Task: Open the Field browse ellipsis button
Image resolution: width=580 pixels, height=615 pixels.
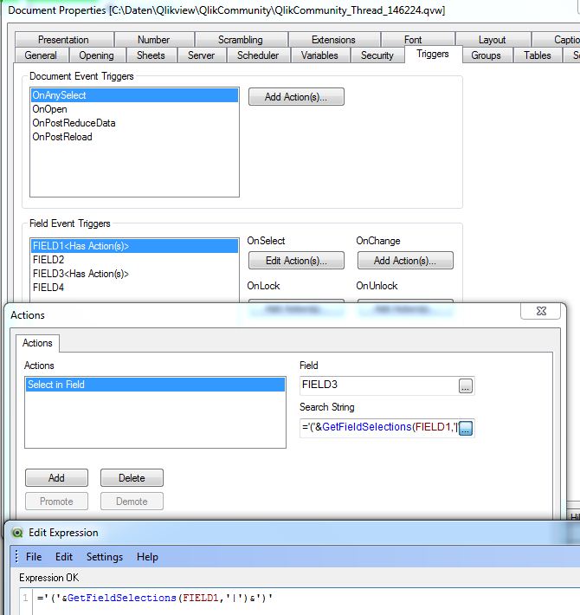Action: pos(466,386)
